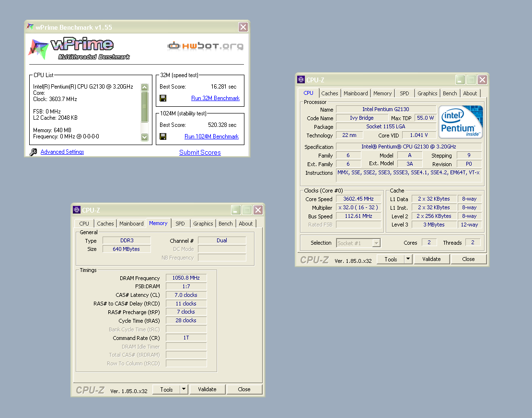This screenshot has width=532, height=418.
Task: Select the active CPU tab in processor window
Action: pos(308,93)
